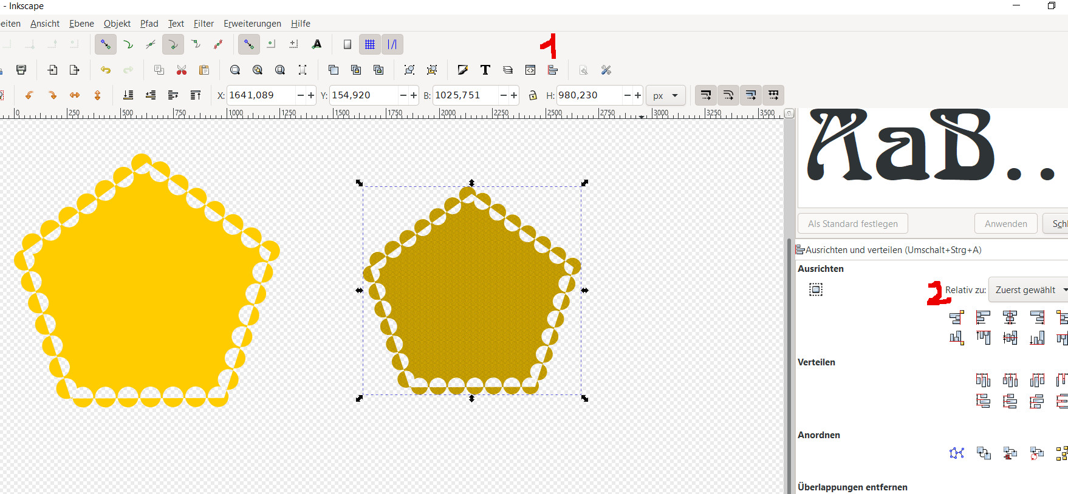The width and height of the screenshot is (1068, 494).
Task: Cut selection with the scissors icon
Action: click(182, 70)
